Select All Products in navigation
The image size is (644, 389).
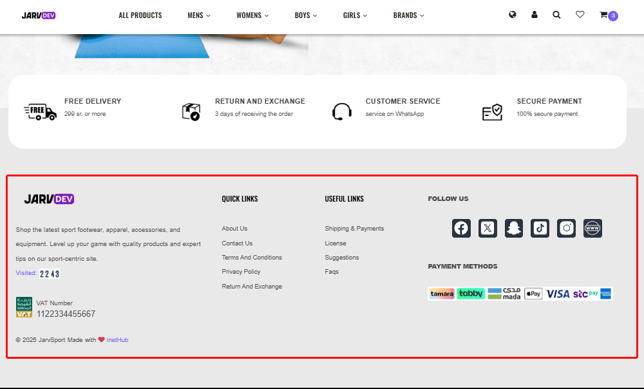[x=140, y=15]
